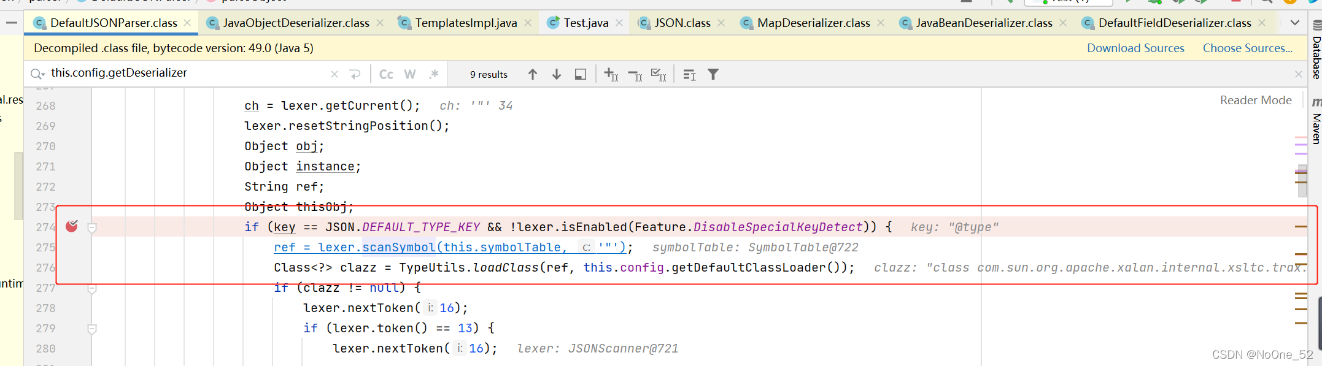Image resolution: width=1322 pixels, height=366 pixels.
Task: Collapse the if block at line 274
Action: coord(92,227)
